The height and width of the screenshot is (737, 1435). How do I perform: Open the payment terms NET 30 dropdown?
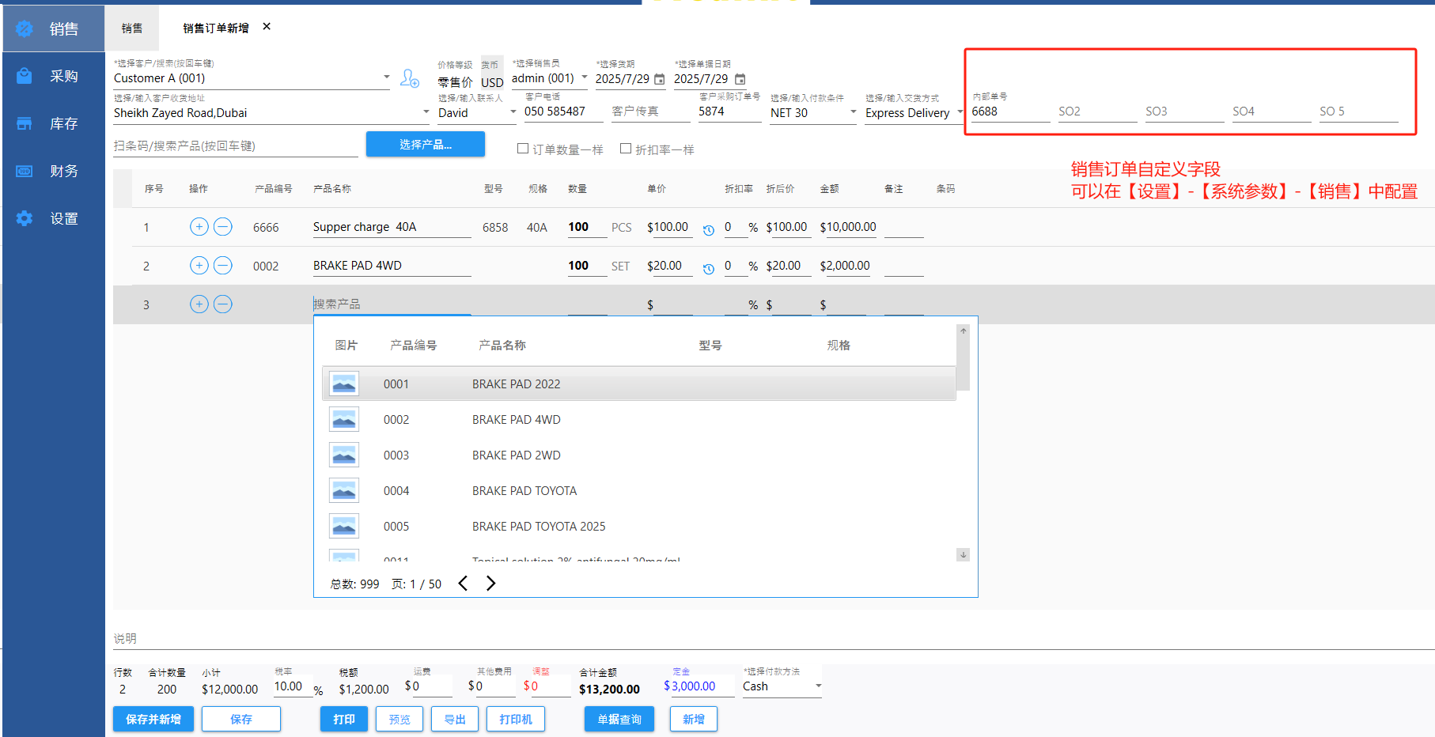tap(853, 112)
